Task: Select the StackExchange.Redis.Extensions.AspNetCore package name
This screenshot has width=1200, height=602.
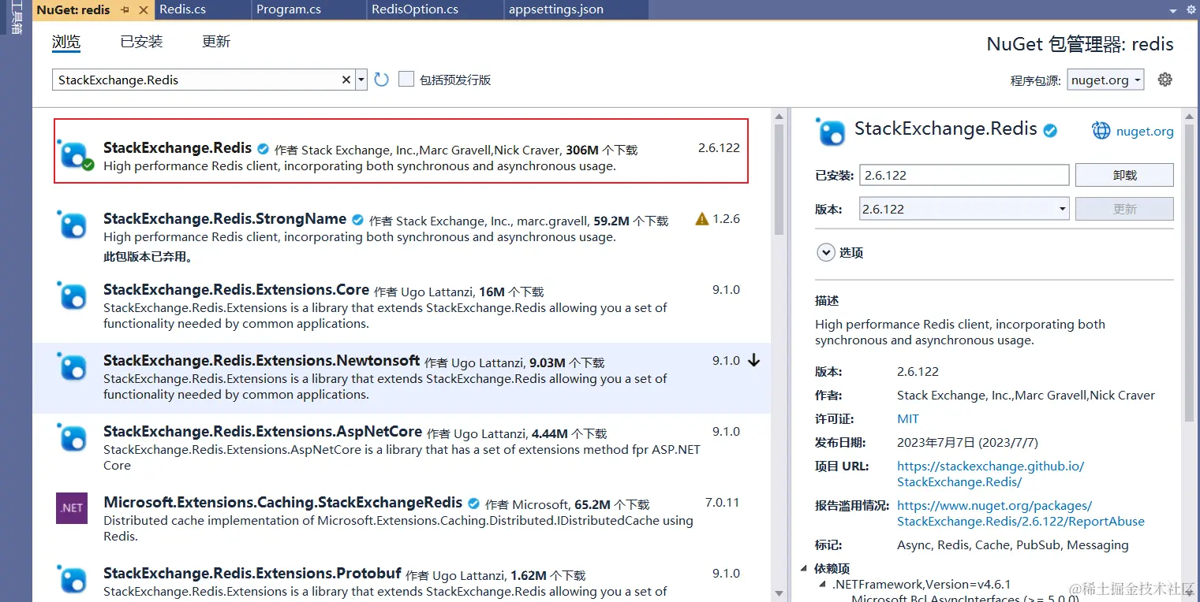Action: [263, 432]
